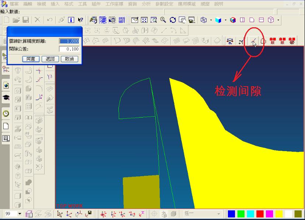Click the New file icon
The image size is (305, 220).
click(7, 20)
